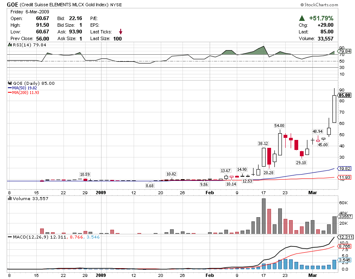
Task: Click the High value 91.50
Action: 43,25
